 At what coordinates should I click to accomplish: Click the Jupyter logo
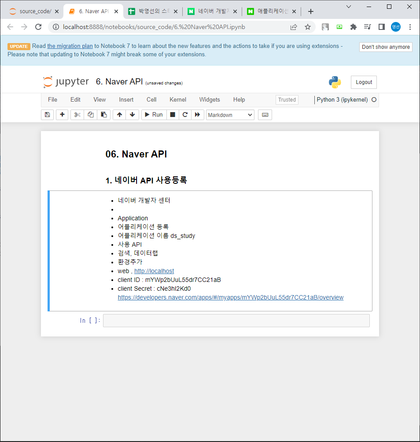pos(66,82)
